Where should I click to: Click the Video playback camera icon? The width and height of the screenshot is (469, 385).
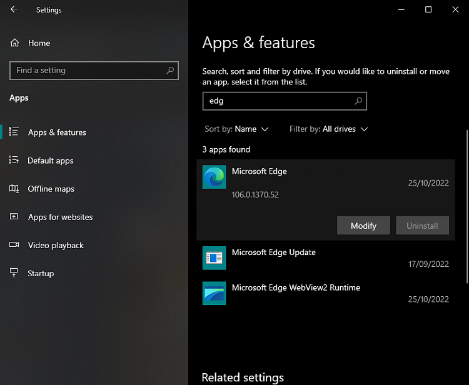click(14, 244)
